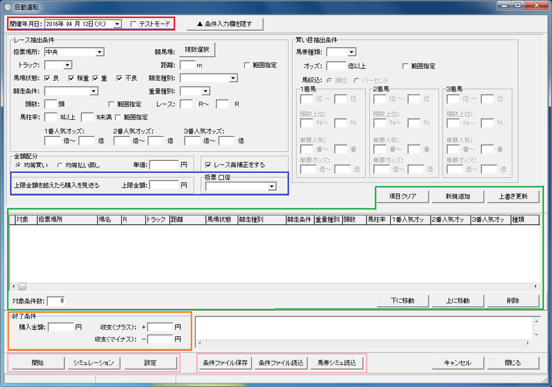The image size is (552, 387).
Task: Click the 競走種別 column header
Action: click(262, 220)
